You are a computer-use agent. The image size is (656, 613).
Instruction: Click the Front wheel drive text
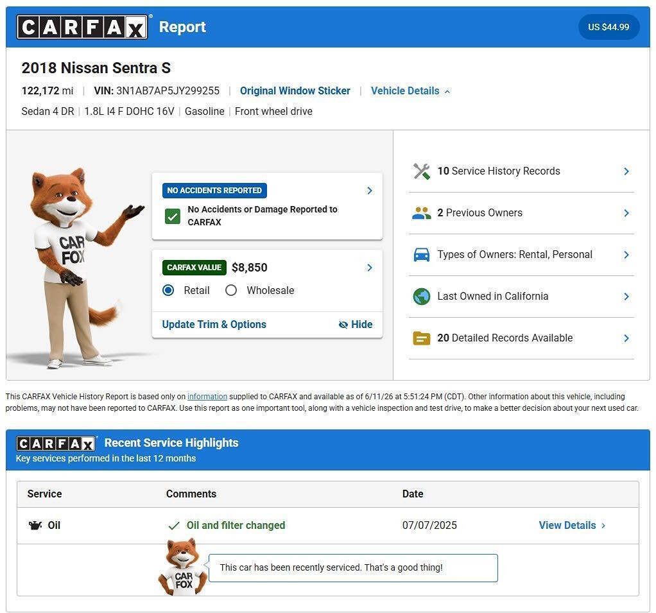[x=273, y=111]
